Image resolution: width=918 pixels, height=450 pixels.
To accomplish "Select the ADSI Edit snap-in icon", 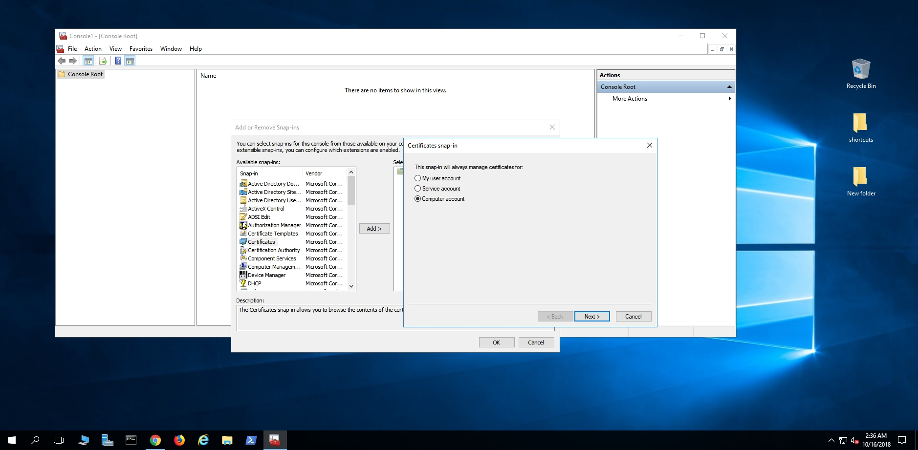I will pyautogui.click(x=243, y=217).
